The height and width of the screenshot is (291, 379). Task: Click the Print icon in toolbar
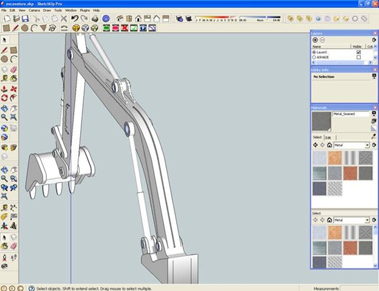click(x=94, y=19)
